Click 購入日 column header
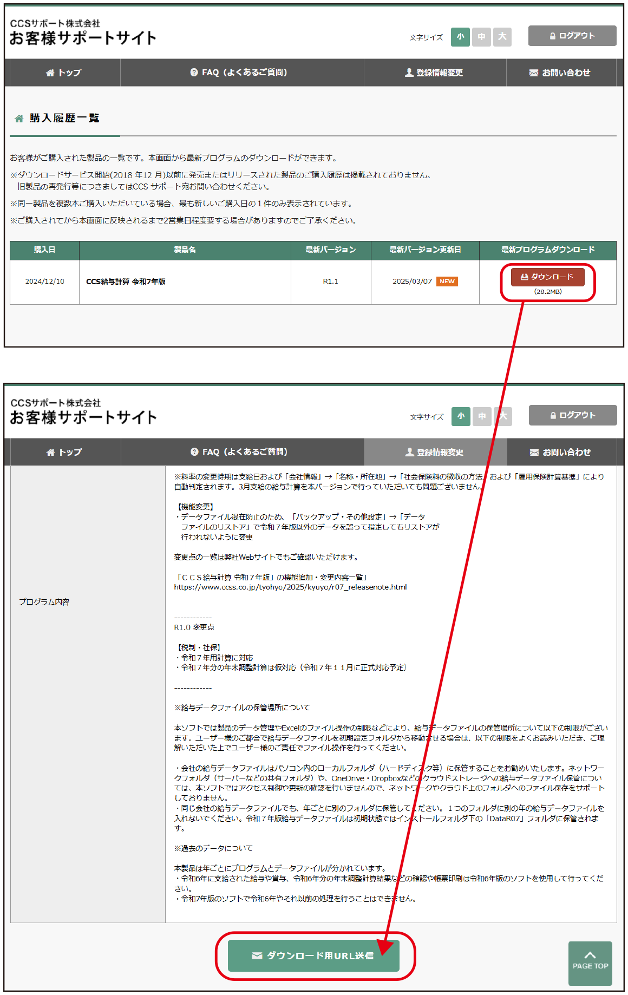This screenshot has height=995, width=628. coord(44,250)
